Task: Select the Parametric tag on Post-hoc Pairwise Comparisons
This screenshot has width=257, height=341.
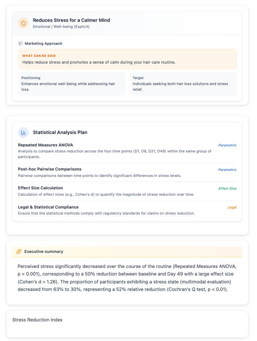Action: click(227, 170)
